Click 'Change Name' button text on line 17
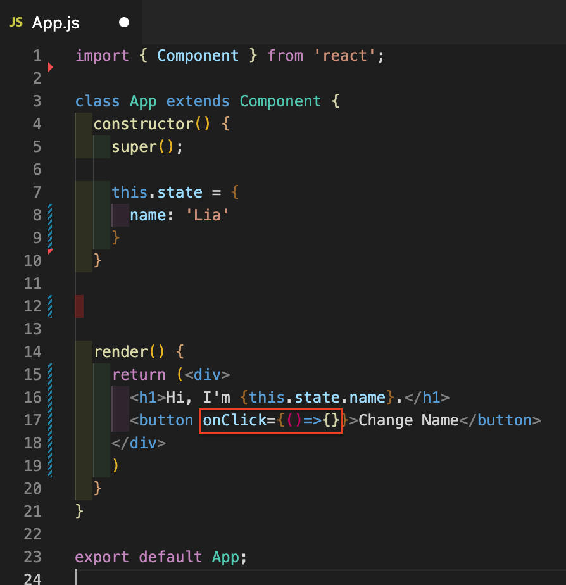This screenshot has height=585, width=566. click(x=408, y=420)
